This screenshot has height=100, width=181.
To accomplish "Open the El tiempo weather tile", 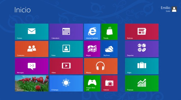I will click(66, 83).
